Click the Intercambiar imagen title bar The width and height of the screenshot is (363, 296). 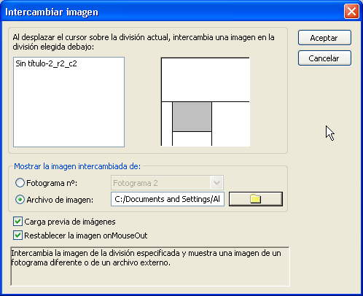point(170,12)
